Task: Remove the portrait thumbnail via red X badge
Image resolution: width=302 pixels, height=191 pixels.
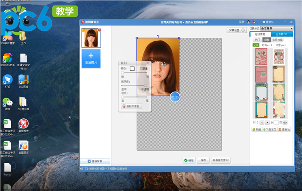Action: coord(99,30)
